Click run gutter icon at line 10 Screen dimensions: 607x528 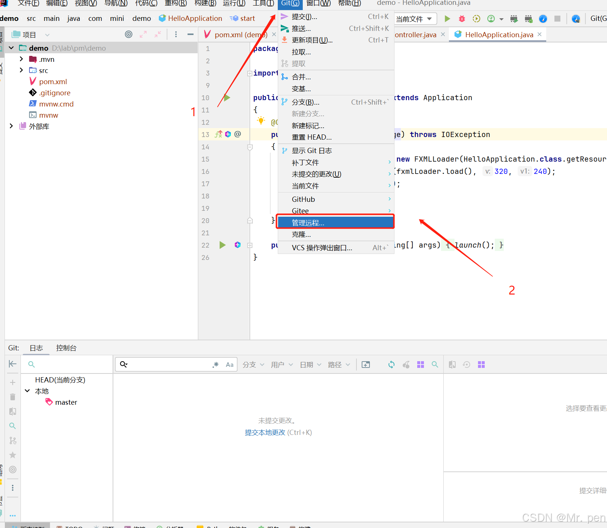(227, 98)
